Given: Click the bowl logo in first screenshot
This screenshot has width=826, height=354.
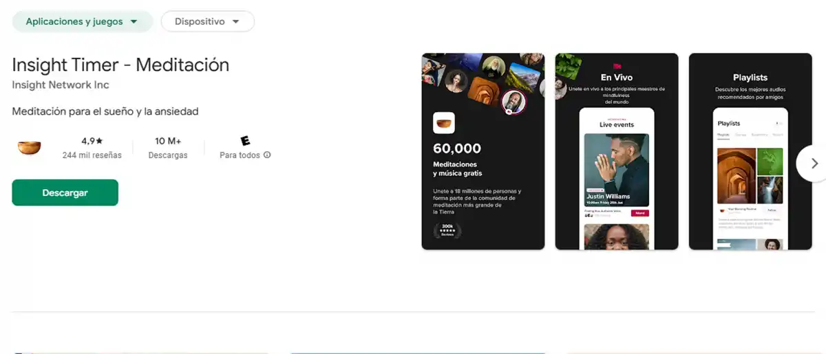Looking at the screenshot, I should tap(444, 122).
